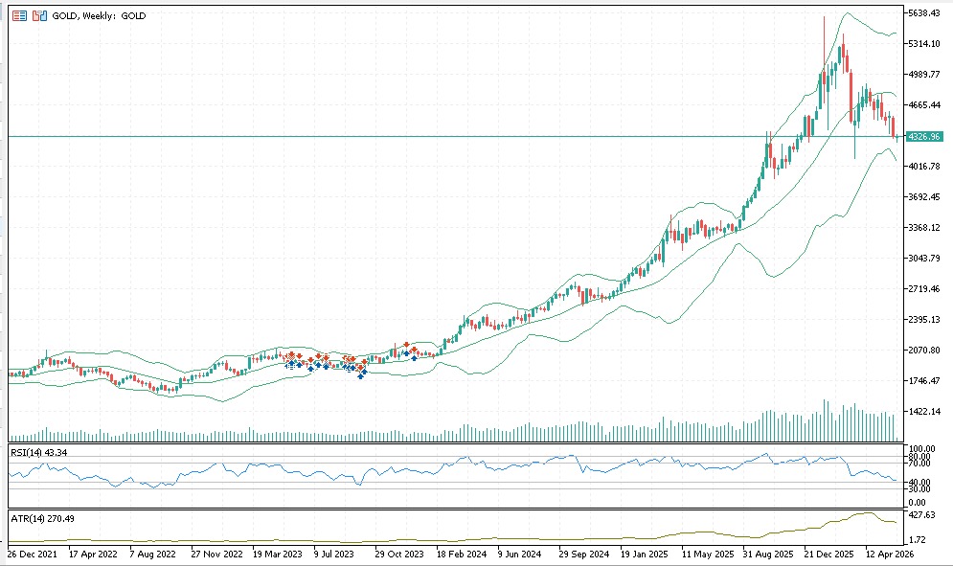Click the 3692.45 price scale value
Viewport: 953px width, 566px height.
click(925, 196)
